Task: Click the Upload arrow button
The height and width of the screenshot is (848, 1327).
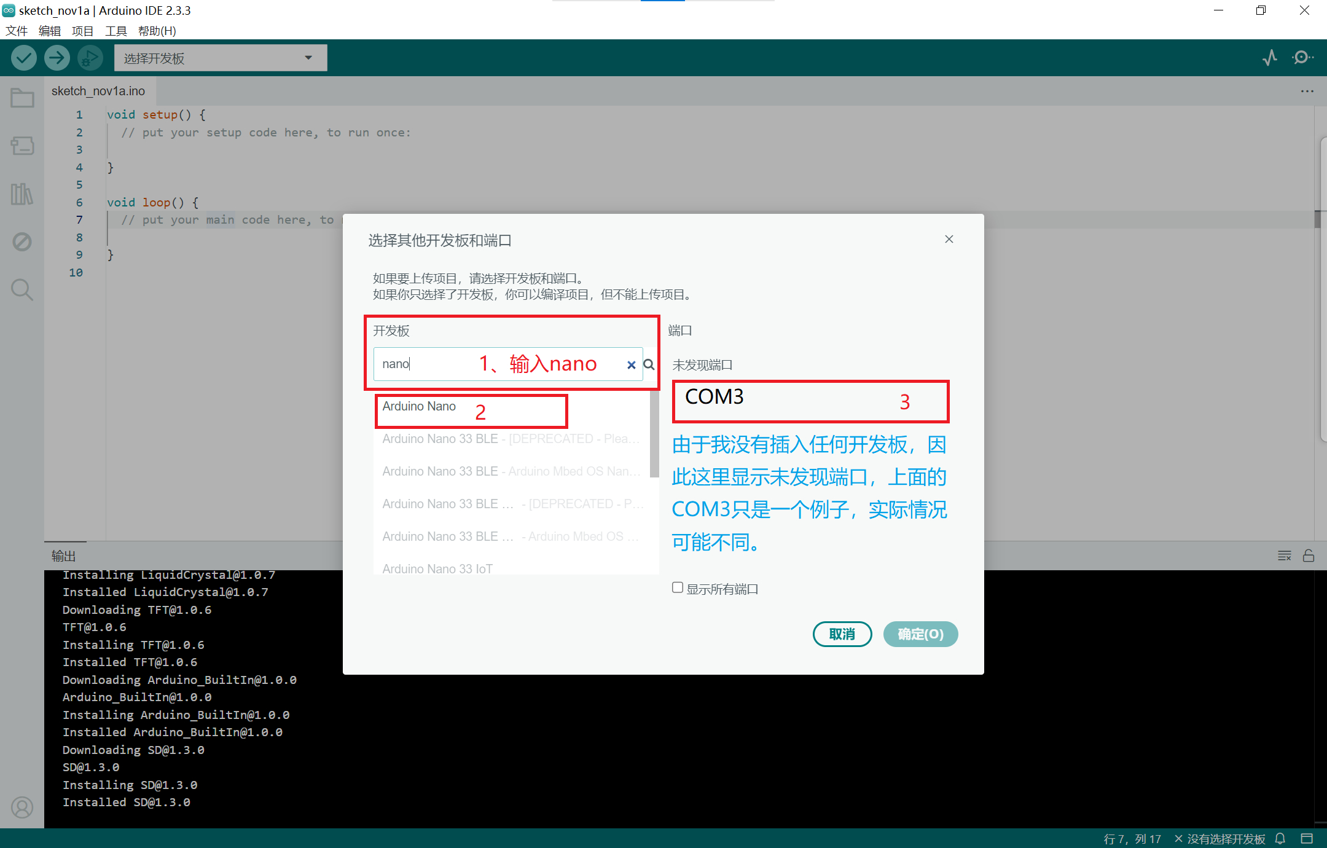Action: click(57, 58)
